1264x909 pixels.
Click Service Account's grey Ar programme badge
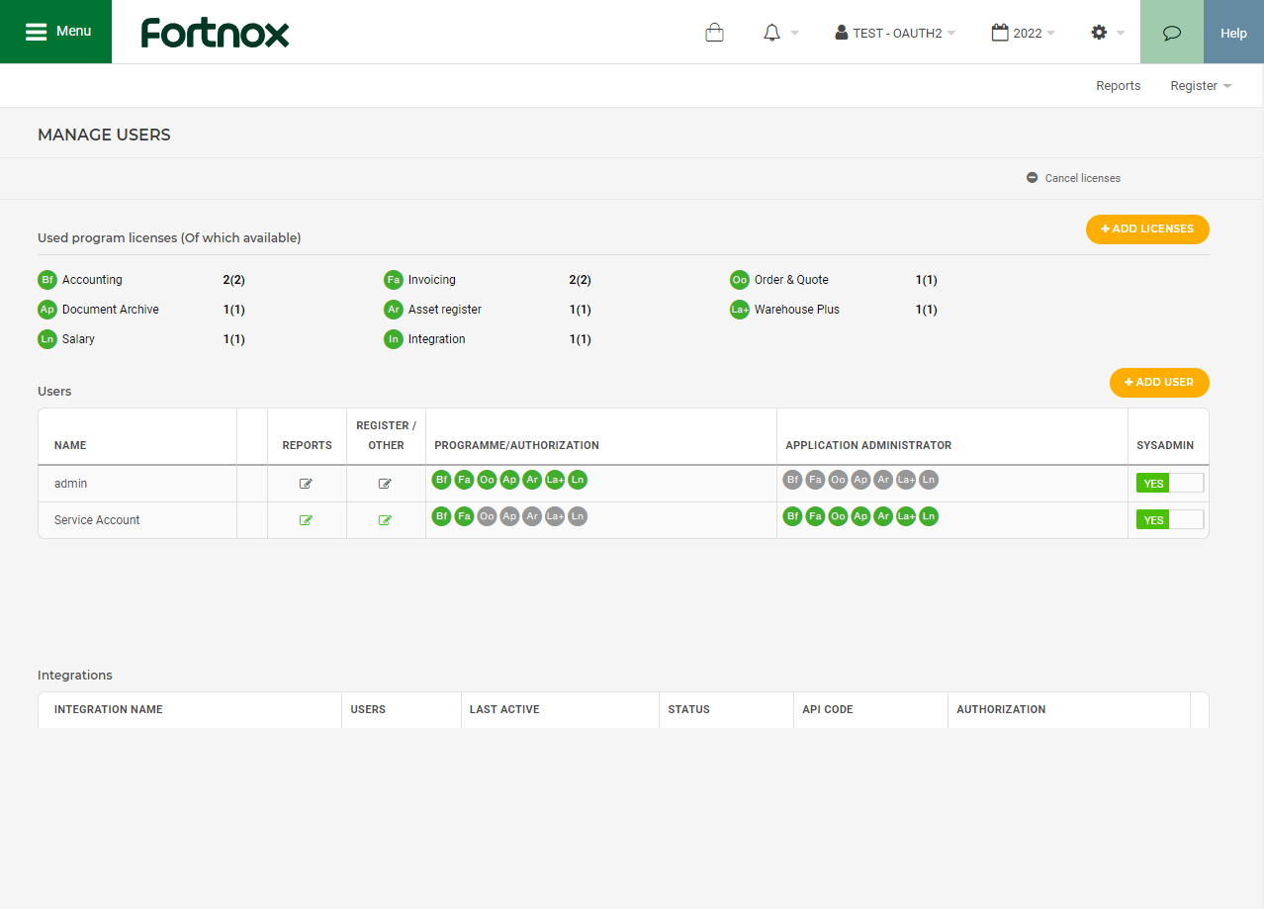click(532, 516)
